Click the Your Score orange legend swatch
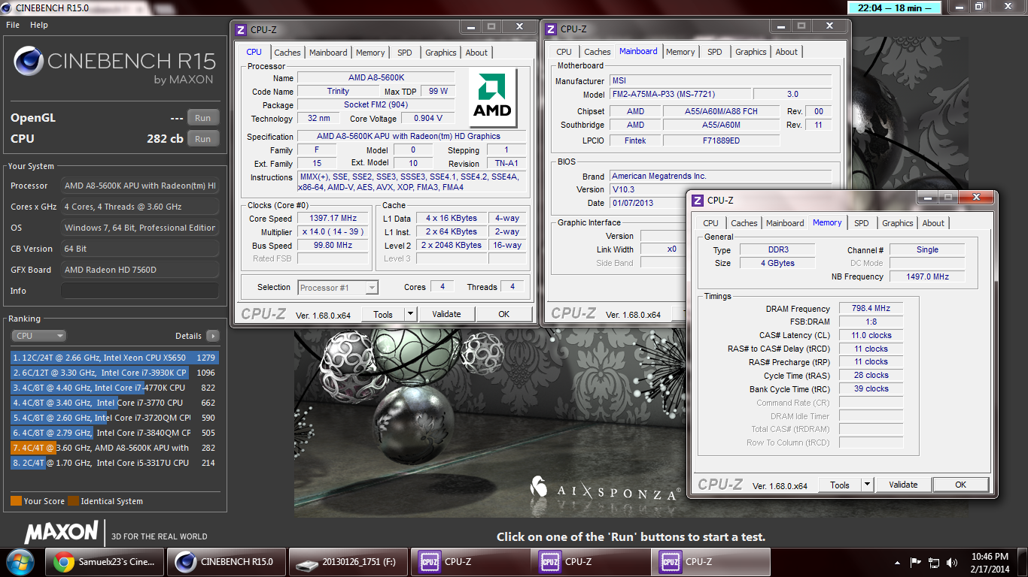Screen dimensions: 1028x577 coord(16,501)
